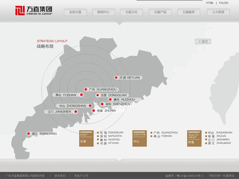Click the SOUTH WEST 西南 region box
The height and width of the screenshot is (179, 239).
[194, 138]
